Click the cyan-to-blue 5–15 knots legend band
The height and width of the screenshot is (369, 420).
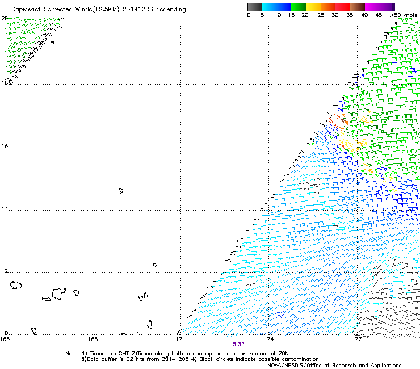(x=276, y=7)
